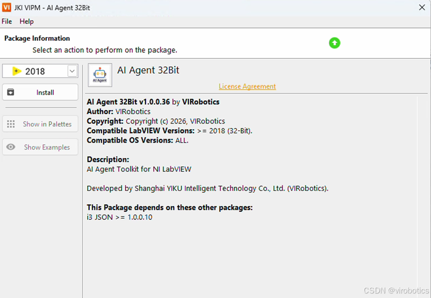This screenshot has width=431, height=298.
Task: Open the File menu
Action: pyautogui.click(x=6, y=21)
